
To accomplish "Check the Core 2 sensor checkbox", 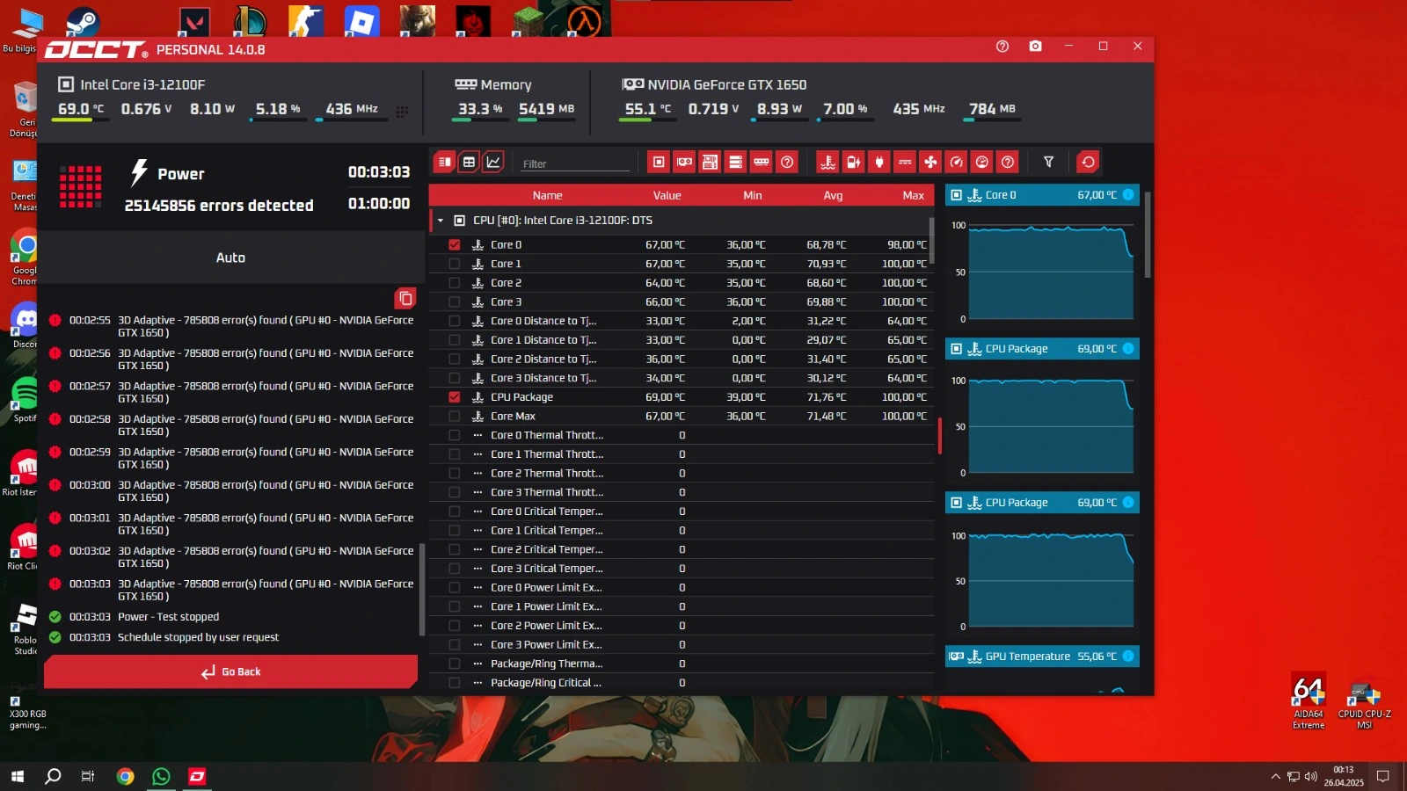I will click(x=455, y=283).
